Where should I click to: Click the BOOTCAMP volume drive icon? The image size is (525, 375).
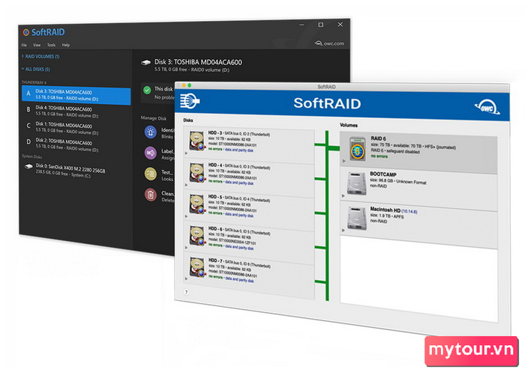click(356, 183)
